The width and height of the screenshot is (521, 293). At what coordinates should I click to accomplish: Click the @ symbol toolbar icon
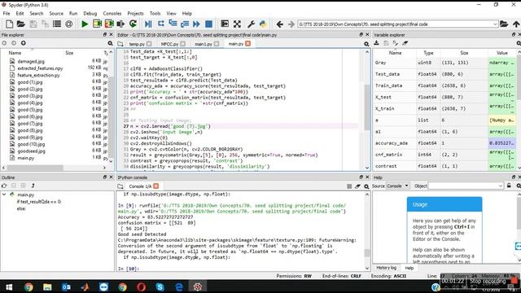pos(68,24)
